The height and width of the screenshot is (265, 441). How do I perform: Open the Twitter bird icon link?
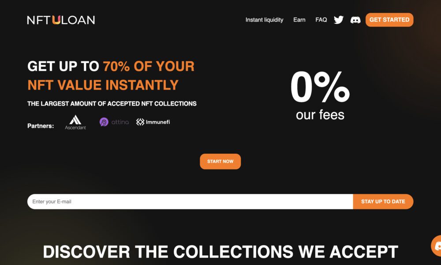339,20
